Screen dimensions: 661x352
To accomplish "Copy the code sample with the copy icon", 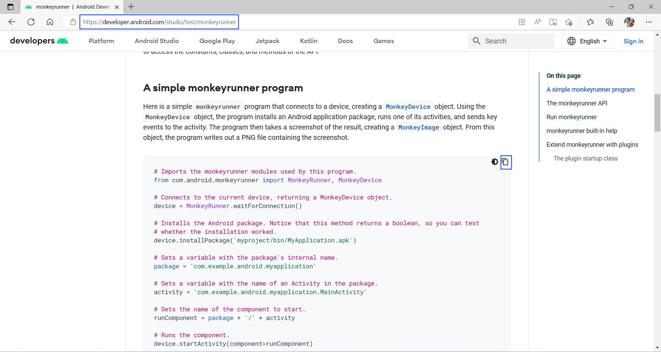I will coord(505,162).
